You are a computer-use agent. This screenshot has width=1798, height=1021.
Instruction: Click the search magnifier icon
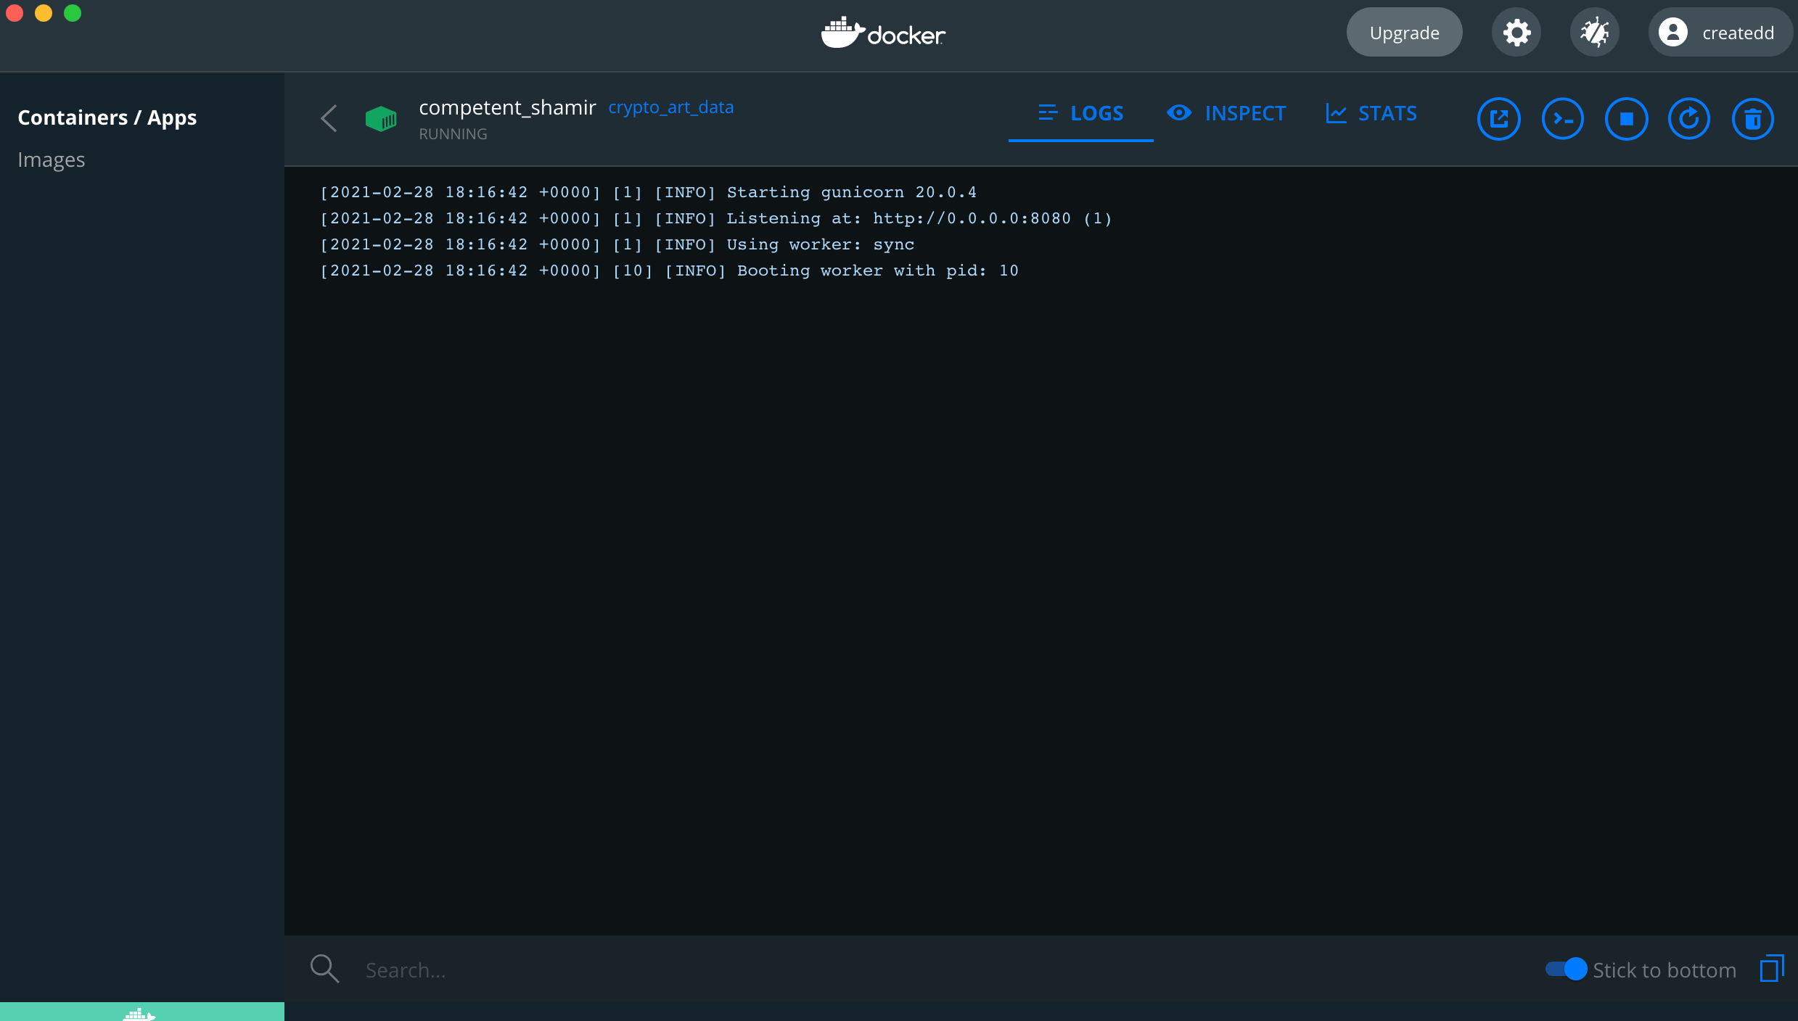tap(324, 969)
